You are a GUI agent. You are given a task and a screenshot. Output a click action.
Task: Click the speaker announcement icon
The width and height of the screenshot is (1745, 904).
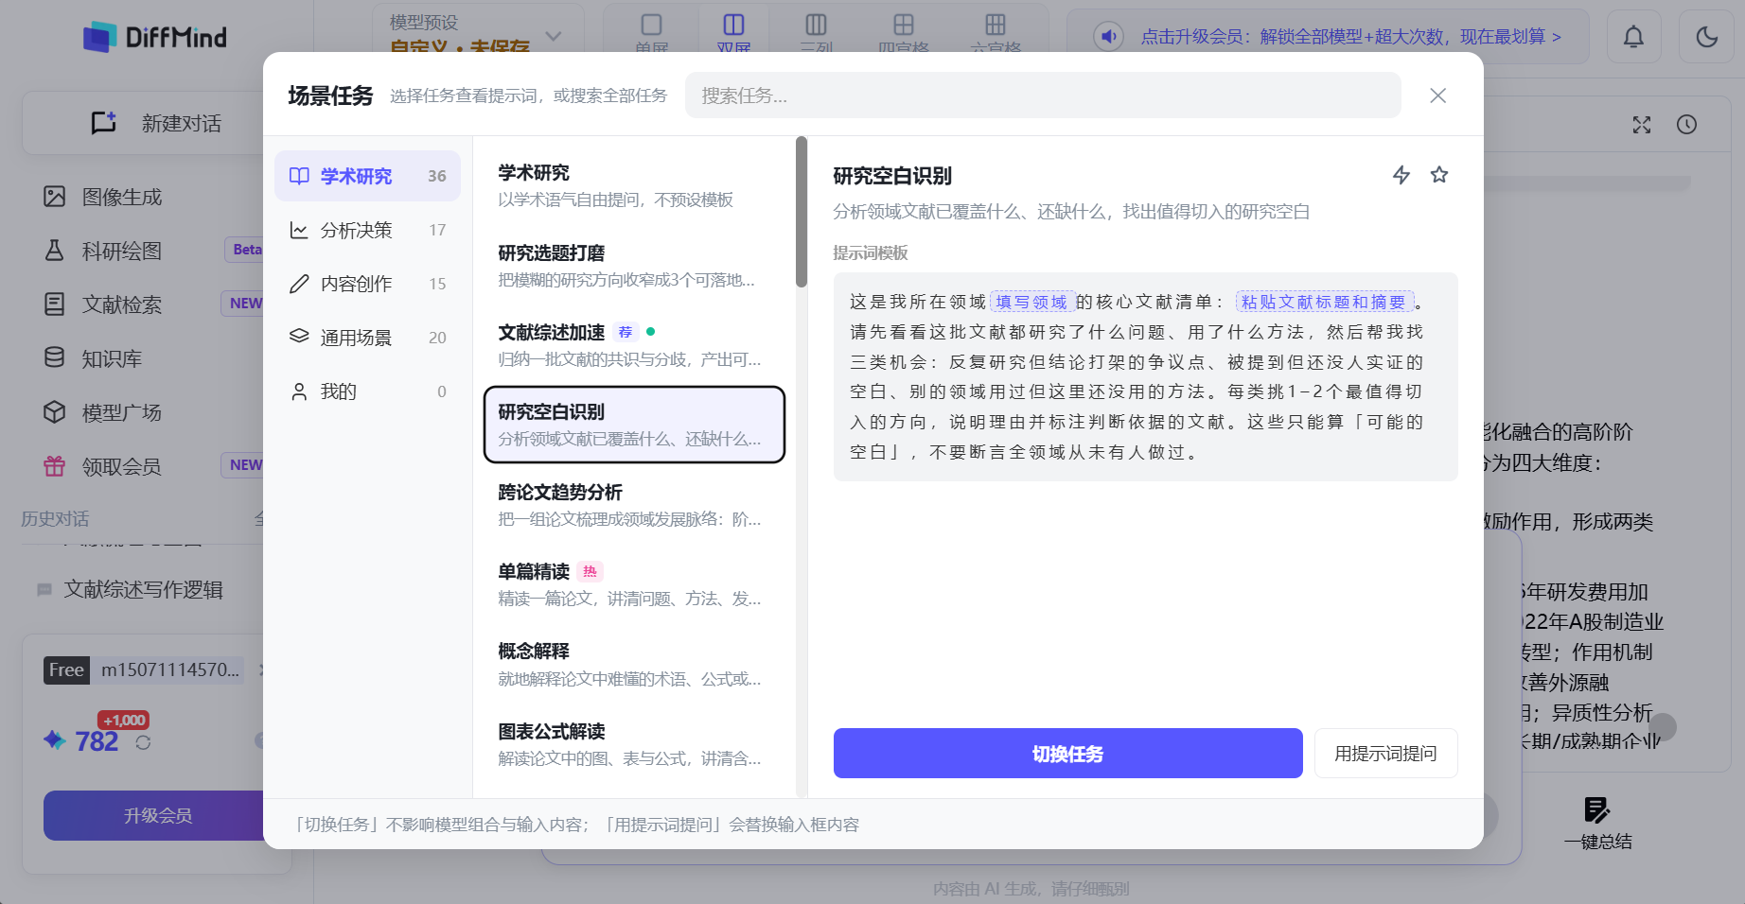click(1108, 37)
